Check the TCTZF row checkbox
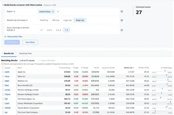This screenshot has height=115, width=174. pyautogui.click(x=3, y=90)
